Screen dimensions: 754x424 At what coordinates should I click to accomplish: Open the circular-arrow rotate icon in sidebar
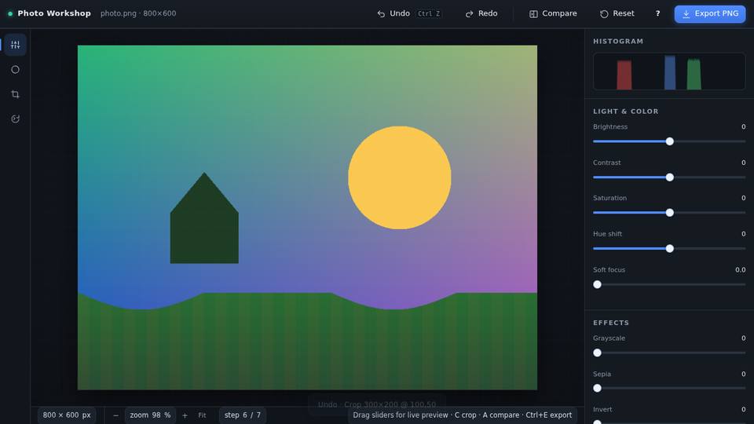[x=16, y=119]
